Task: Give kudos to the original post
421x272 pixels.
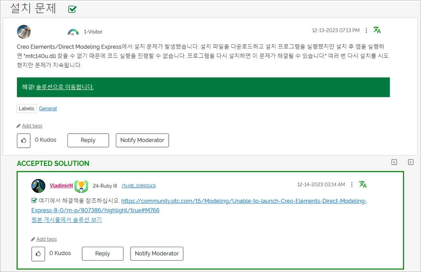Action: coord(24,140)
